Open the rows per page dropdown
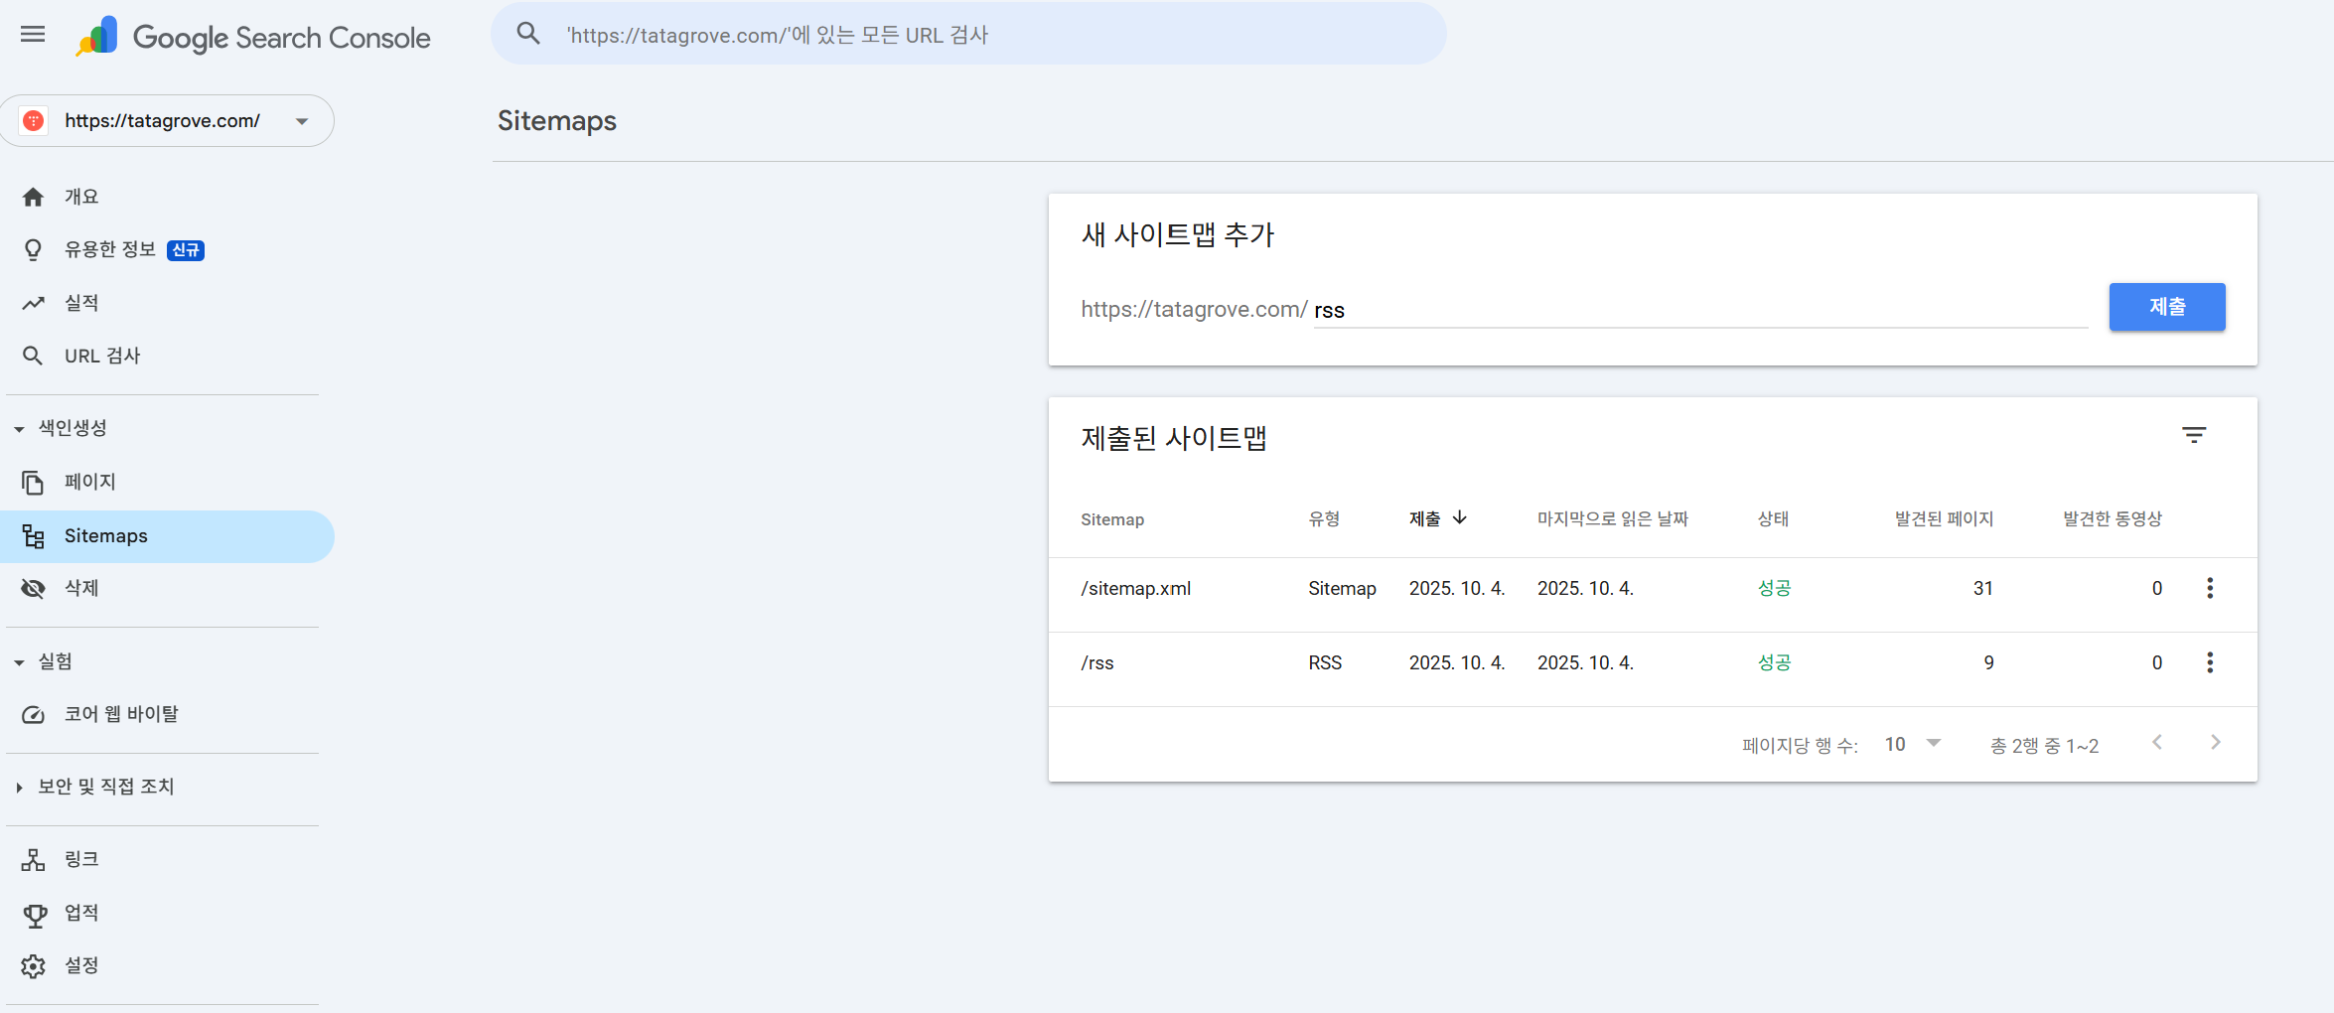Image resolution: width=2334 pixels, height=1013 pixels. 1912,744
